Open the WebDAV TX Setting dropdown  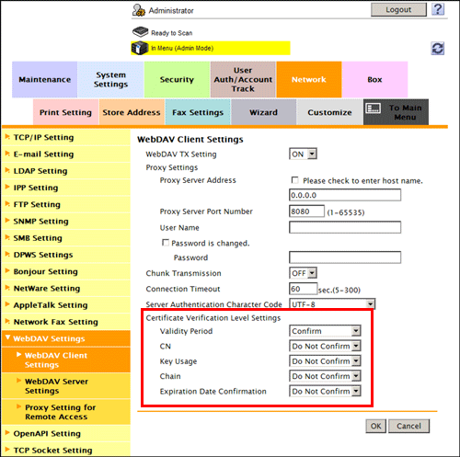click(x=303, y=154)
